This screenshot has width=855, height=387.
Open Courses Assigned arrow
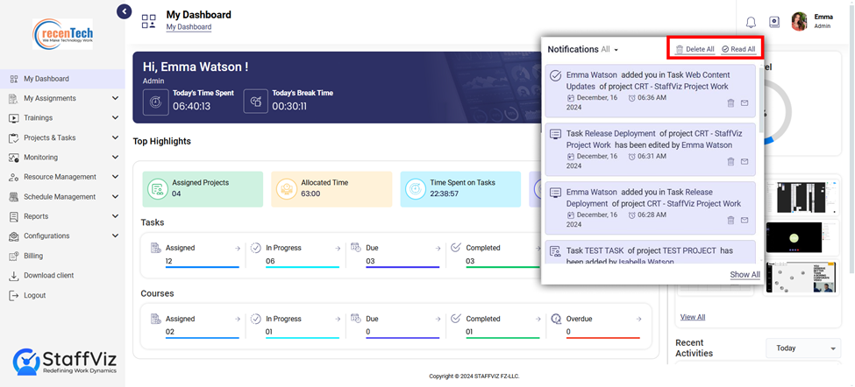click(x=237, y=319)
